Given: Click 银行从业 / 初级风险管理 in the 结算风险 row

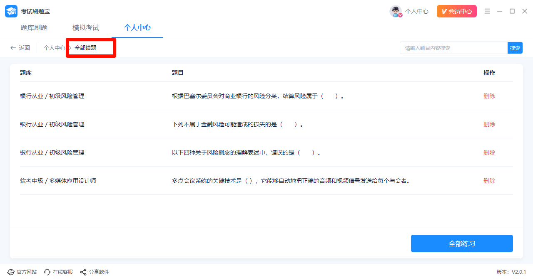Looking at the screenshot, I should pyautogui.click(x=52, y=96).
